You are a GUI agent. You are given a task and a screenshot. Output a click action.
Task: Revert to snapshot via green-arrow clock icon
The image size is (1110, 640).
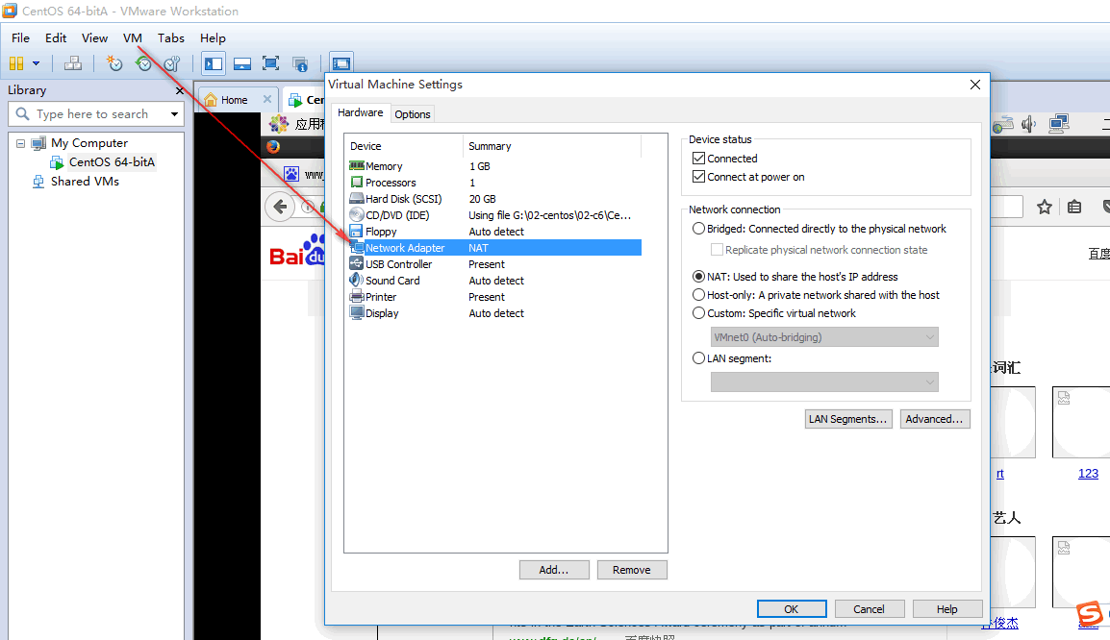(143, 63)
